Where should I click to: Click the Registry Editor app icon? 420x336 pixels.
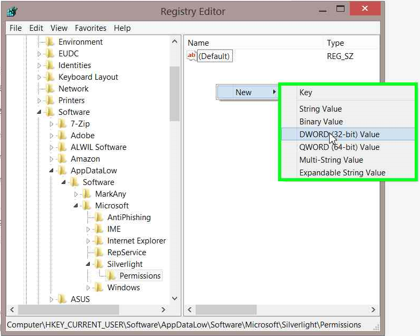[12, 11]
